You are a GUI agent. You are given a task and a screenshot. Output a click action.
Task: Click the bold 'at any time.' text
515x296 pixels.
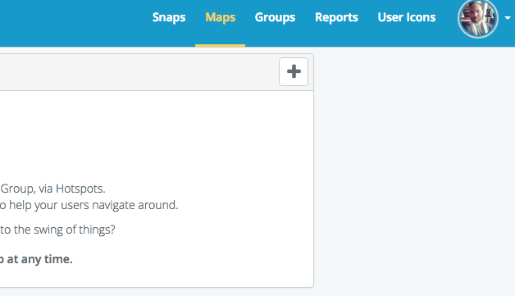(x=39, y=259)
